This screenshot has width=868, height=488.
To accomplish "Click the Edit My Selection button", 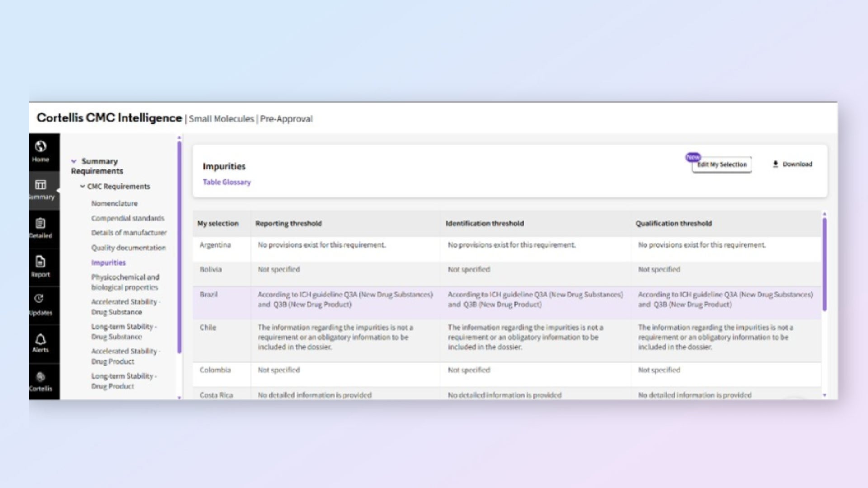I will click(x=722, y=164).
